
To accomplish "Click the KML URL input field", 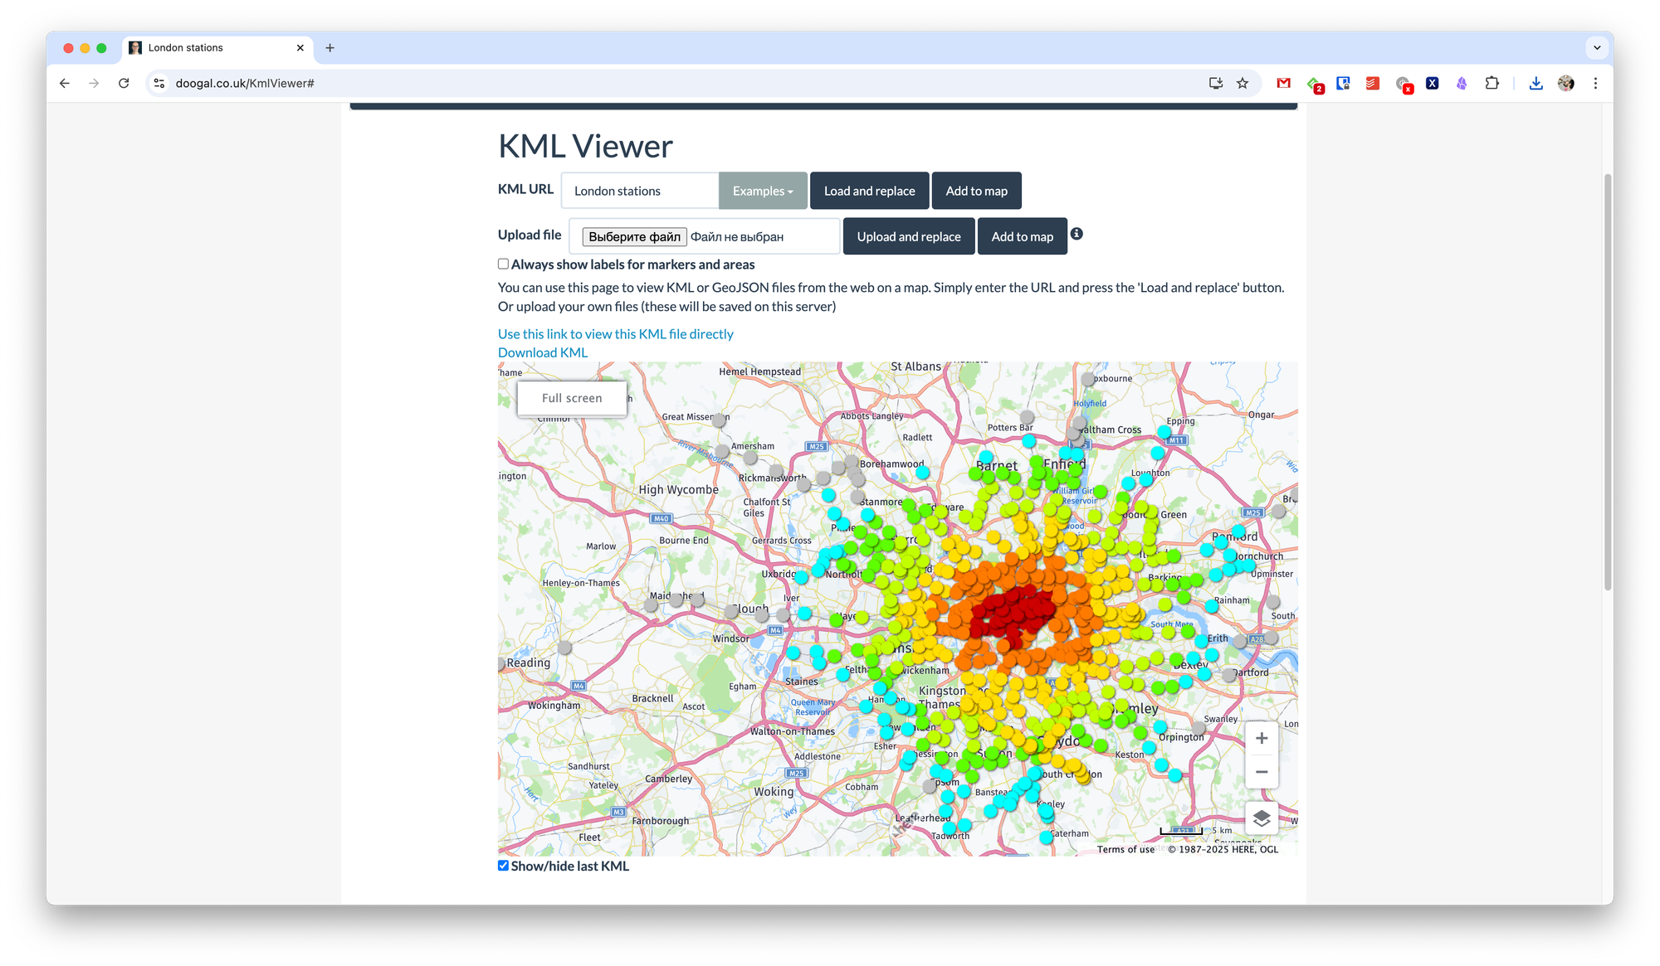I will (x=639, y=191).
